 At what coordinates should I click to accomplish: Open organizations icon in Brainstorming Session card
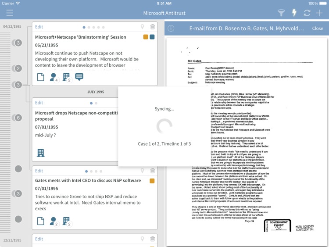[67, 78]
